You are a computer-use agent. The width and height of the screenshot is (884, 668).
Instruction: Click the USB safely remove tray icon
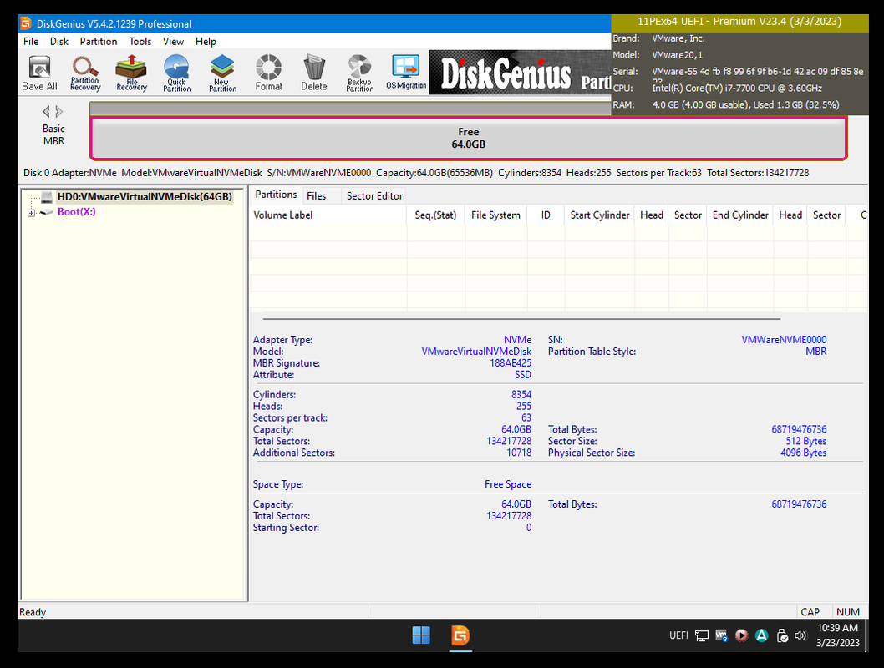click(782, 636)
